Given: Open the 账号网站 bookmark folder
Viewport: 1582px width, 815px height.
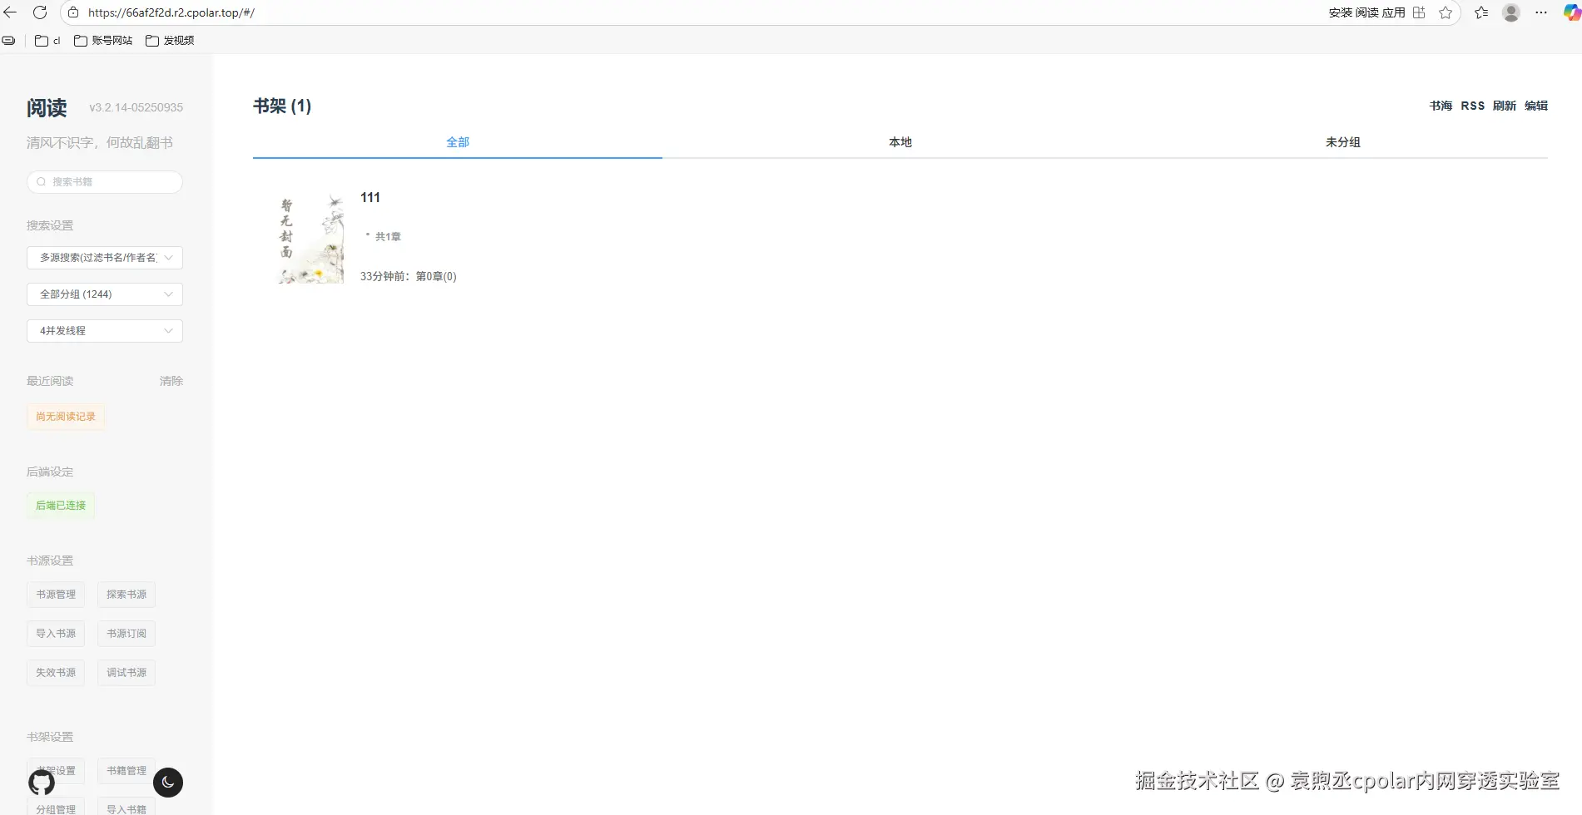Looking at the screenshot, I should click(x=103, y=40).
